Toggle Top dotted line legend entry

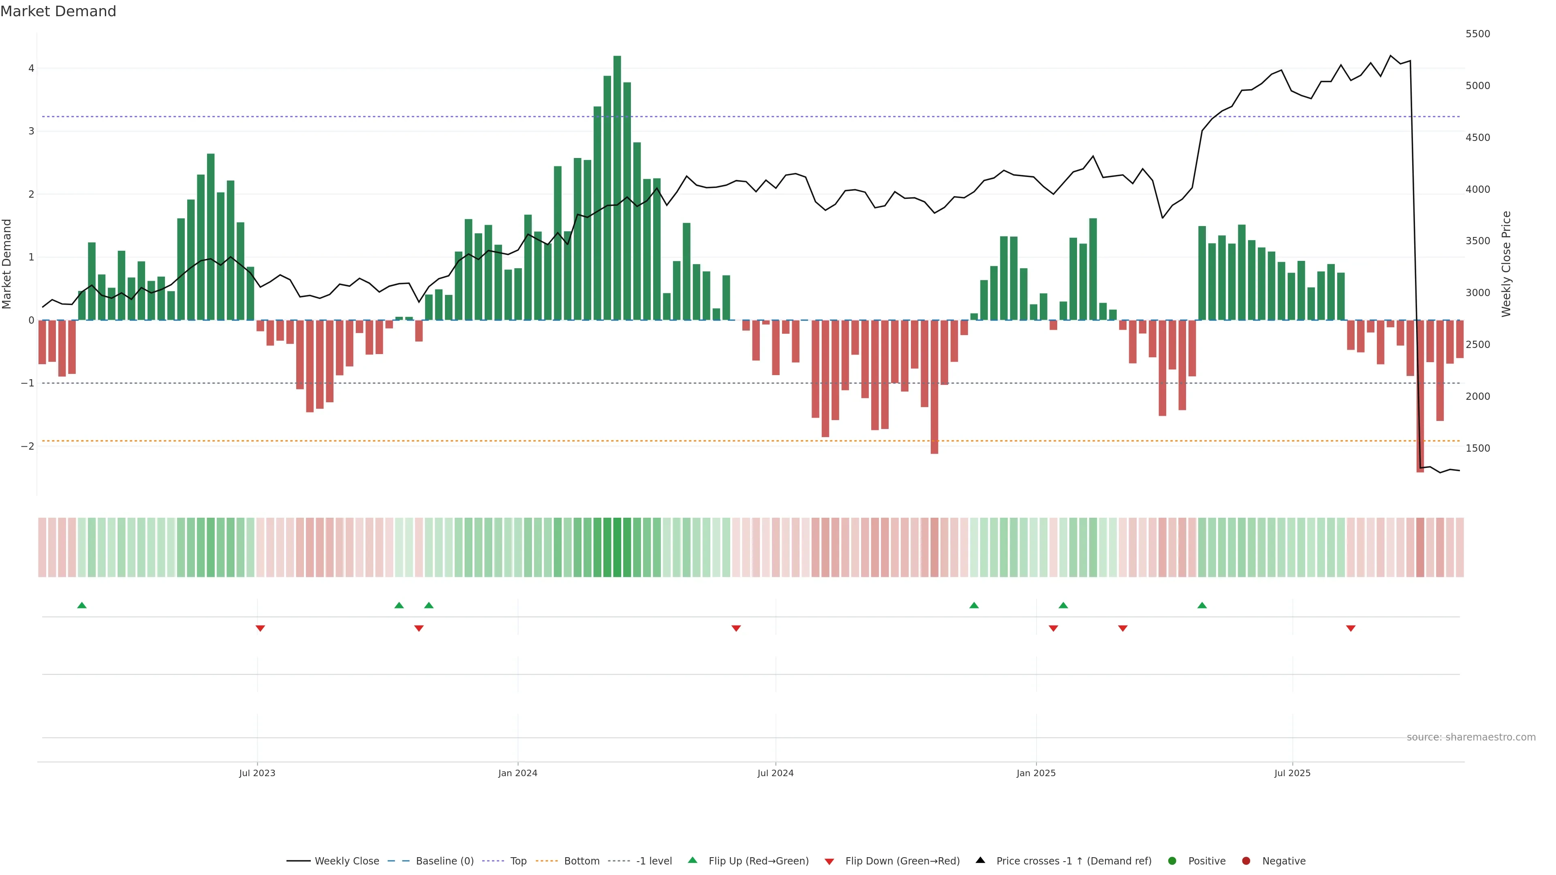518,861
